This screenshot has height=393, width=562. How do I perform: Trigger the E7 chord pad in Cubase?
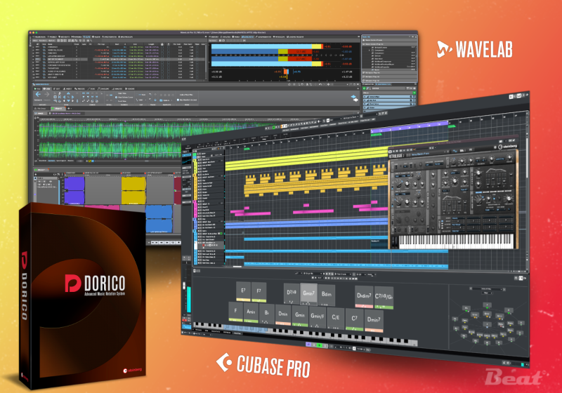click(243, 291)
